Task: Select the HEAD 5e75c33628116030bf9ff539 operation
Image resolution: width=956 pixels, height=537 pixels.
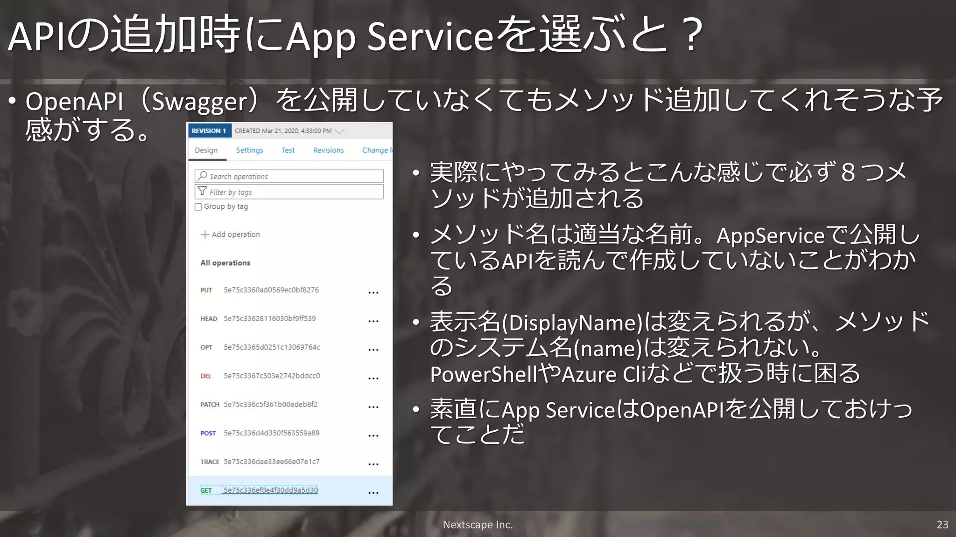Action: click(x=289, y=319)
